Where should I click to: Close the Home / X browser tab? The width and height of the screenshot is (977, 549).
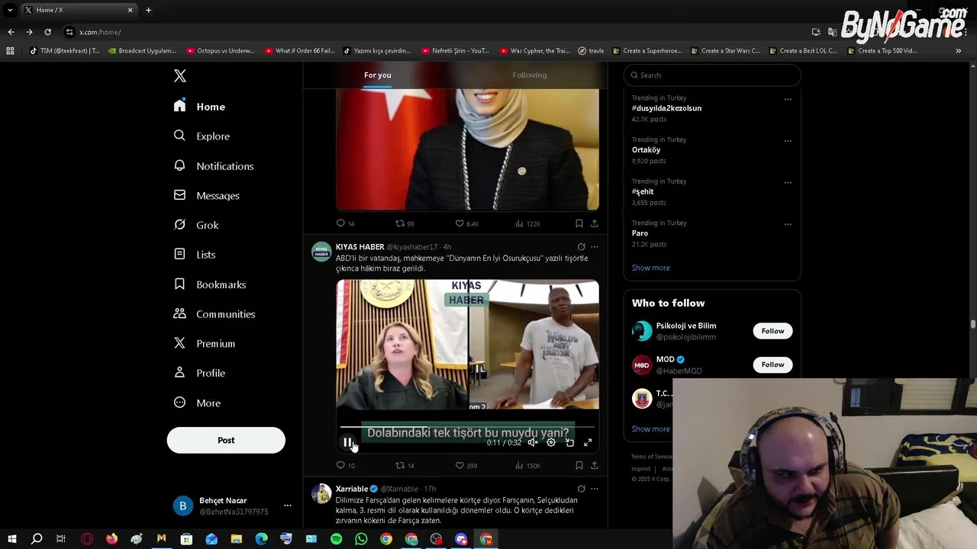pyautogui.click(x=130, y=10)
